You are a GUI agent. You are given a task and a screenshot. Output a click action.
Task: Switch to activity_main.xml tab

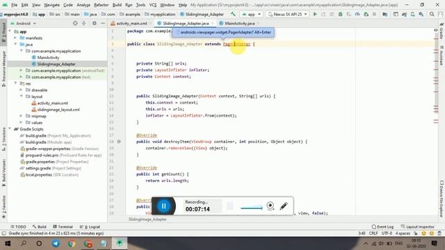(x=131, y=23)
